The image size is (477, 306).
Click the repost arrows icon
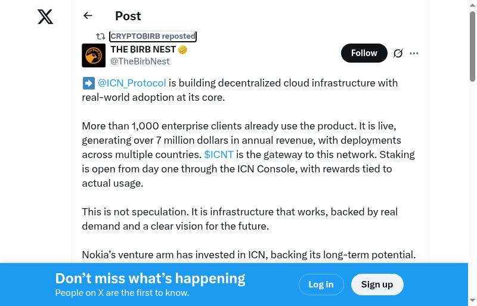[101, 36]
